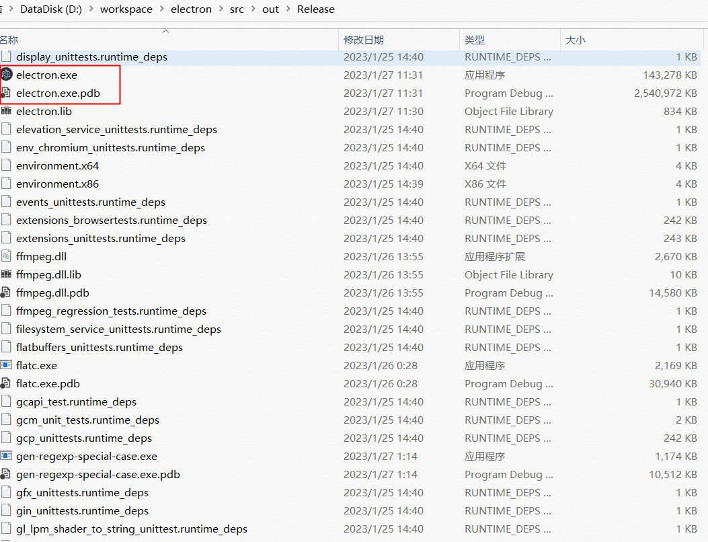
Task: Click the ffmpeg.dll.pdb debug file icon
Action: 5,293
